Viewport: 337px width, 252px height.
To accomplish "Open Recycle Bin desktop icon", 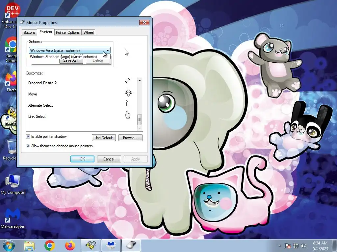I will pyautogui.click(x=10, y=150).
